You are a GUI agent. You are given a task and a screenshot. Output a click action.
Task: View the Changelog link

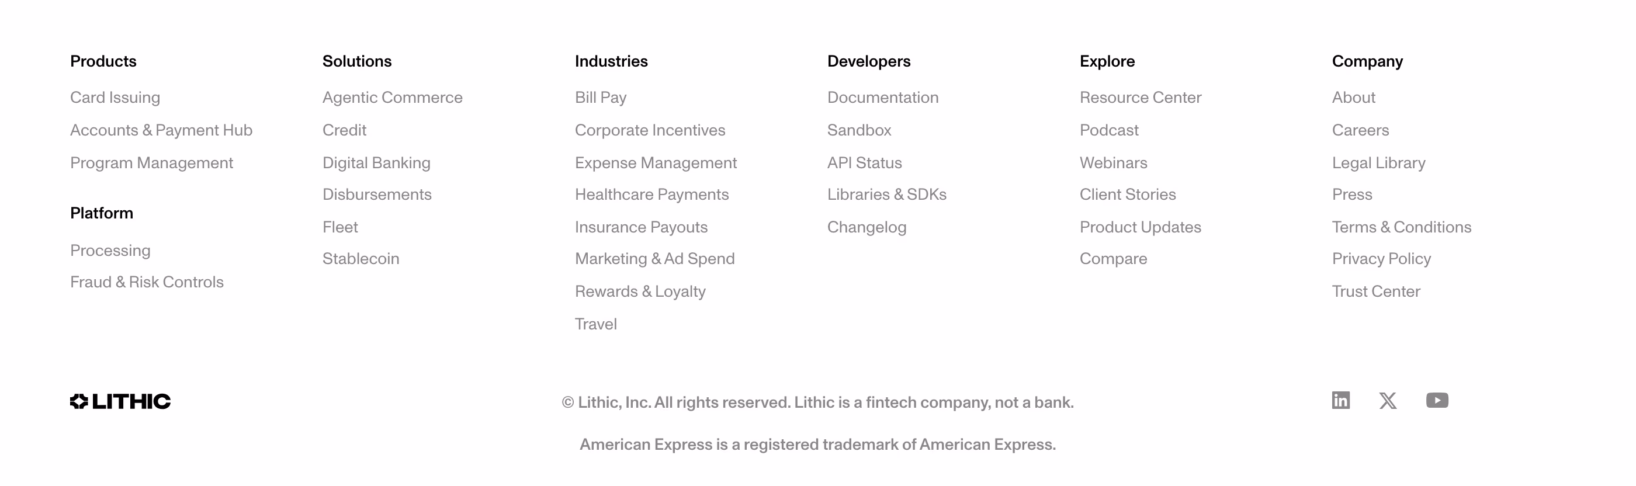[x=867, y=227]
